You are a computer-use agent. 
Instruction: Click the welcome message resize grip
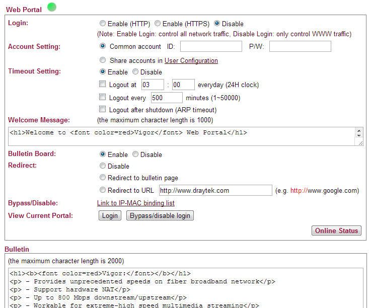click(x=360, y=143)
